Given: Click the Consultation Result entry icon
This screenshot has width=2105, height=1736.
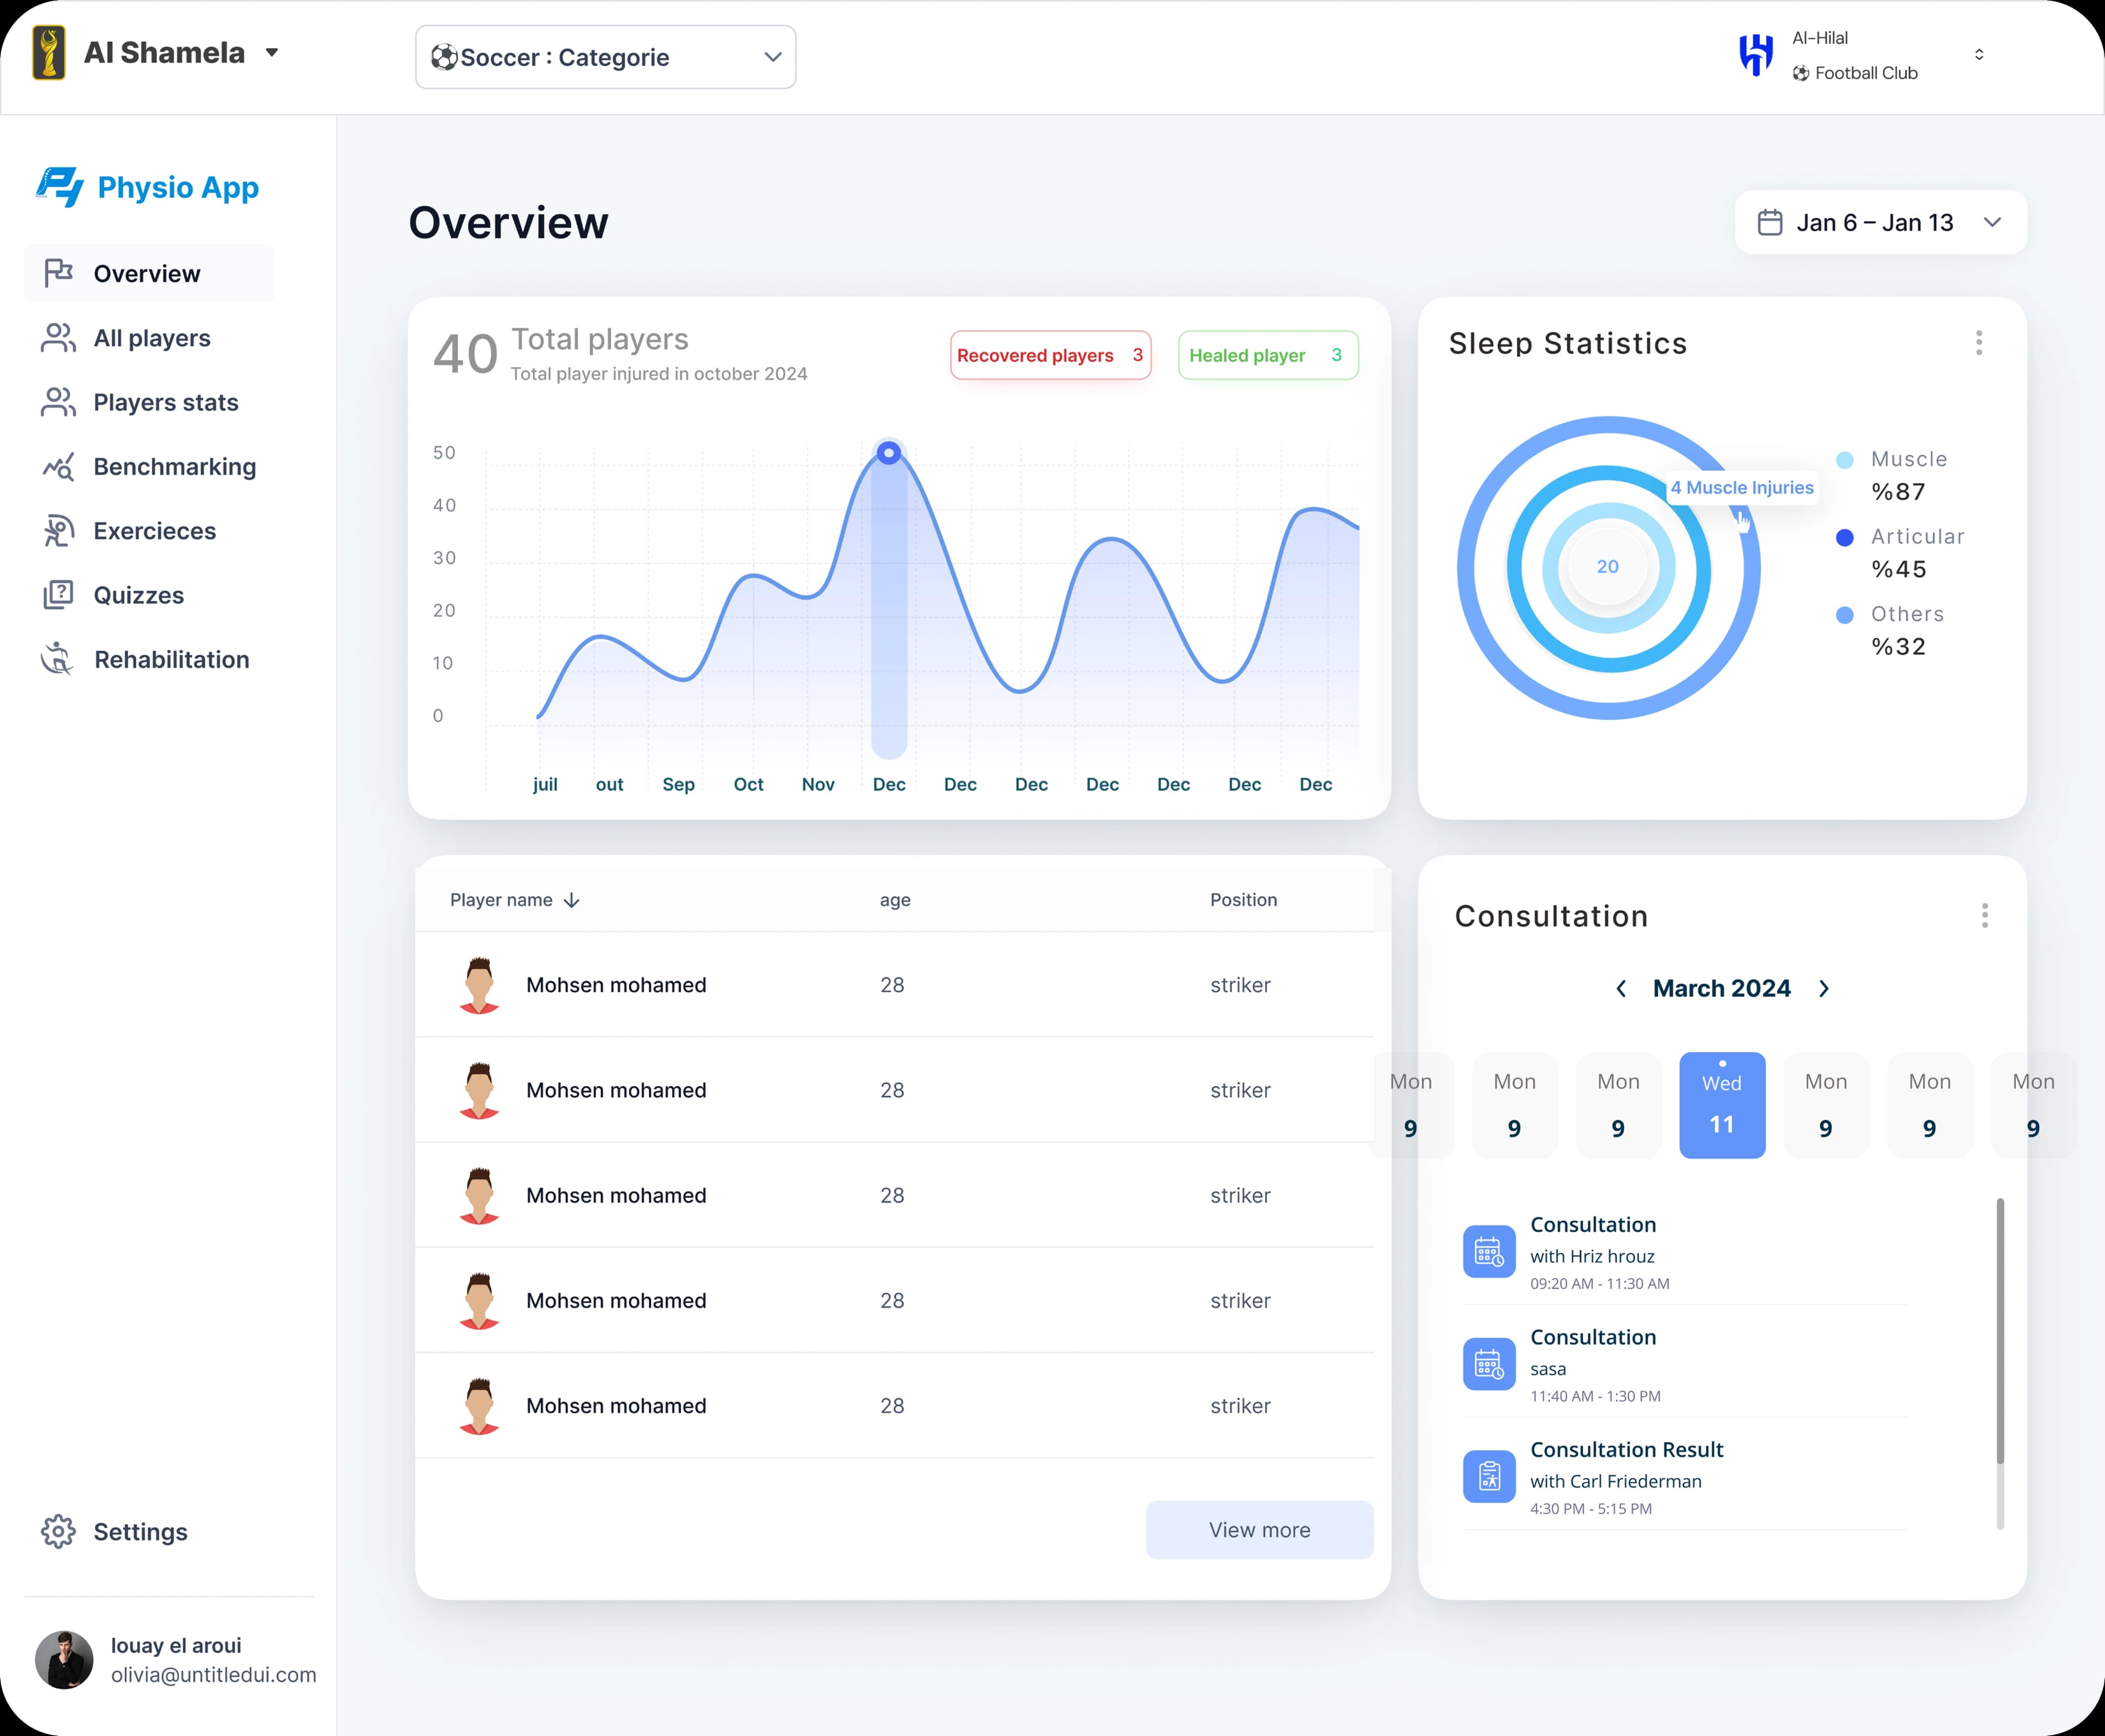Looking at the screenshot, I should coord(1489,1476).
